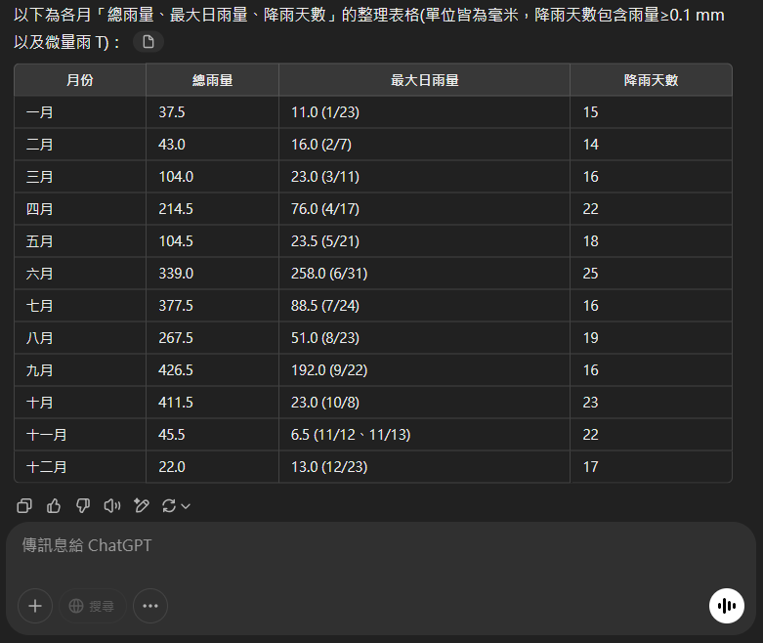Click the 192.0 (9/22) cell
The height and width of the screenshot is (643, 763).
[x=425, y=370]
